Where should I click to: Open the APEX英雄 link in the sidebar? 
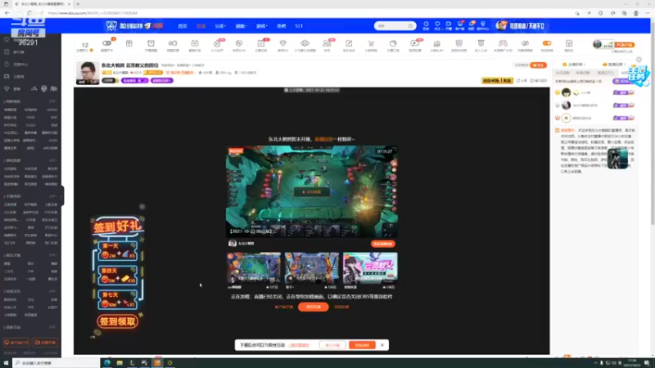(x=50, y=148)
